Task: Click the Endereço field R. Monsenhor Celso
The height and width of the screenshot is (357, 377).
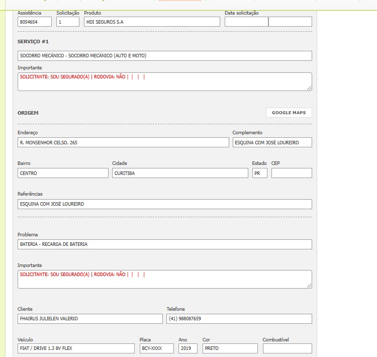Action: click(123, 142)
